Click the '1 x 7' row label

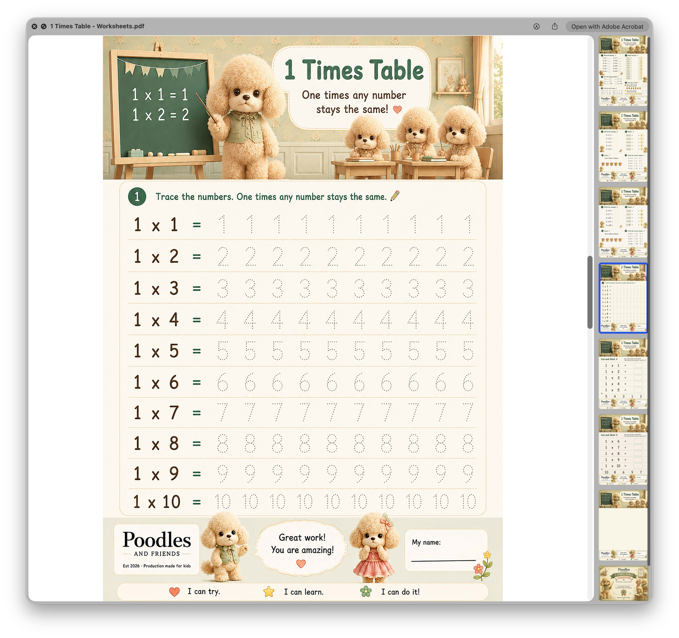(x=156, y=413)
